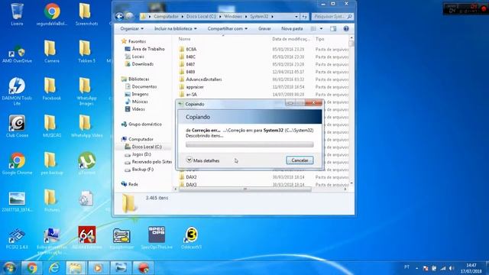Show hidden tray icons arrow
Screen dimensions: 489x275
pyautogui.click(x=416, y=268)
